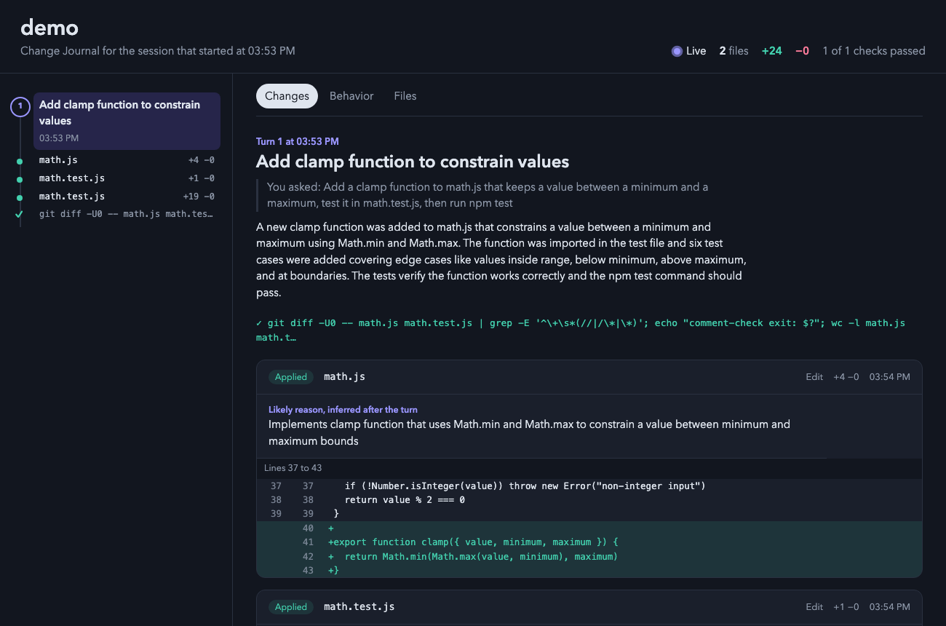The width and height of the screenshot is (946, 626).
Task: Click the math.js timeline dot
Action: [20, 160]
